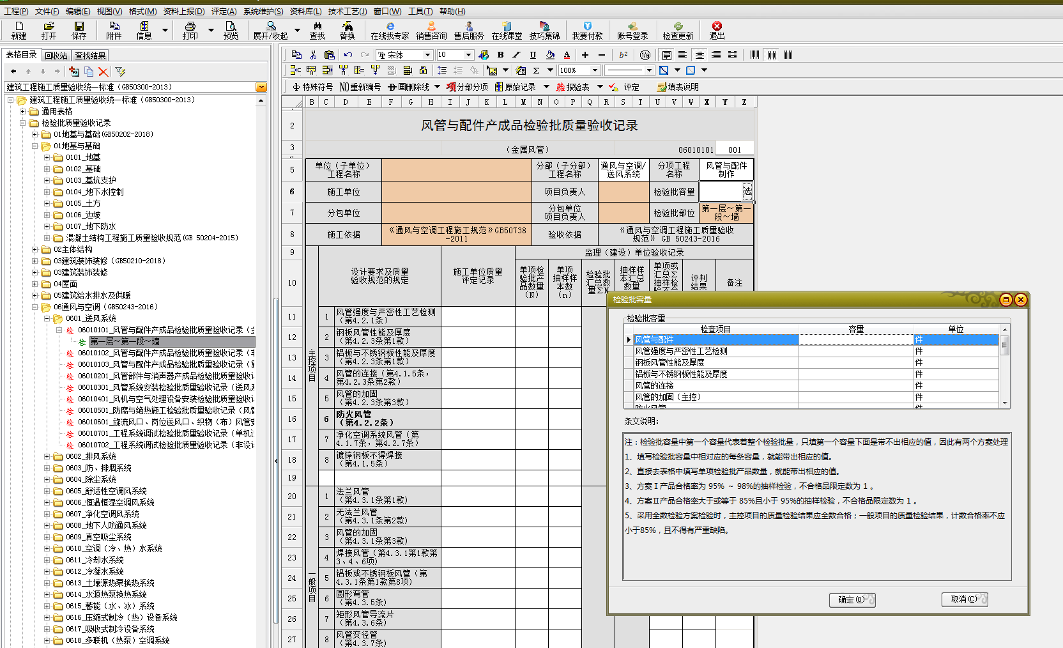Click the 检验批容量 list scrollbar down arrow
This screenshot has width=1063, height=648.
point(1005,403)
